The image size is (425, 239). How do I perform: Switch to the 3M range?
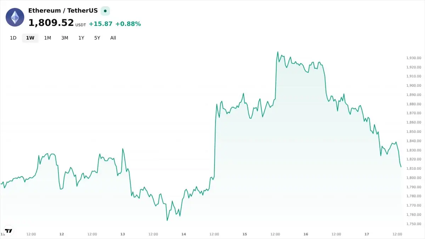point(64,38)
